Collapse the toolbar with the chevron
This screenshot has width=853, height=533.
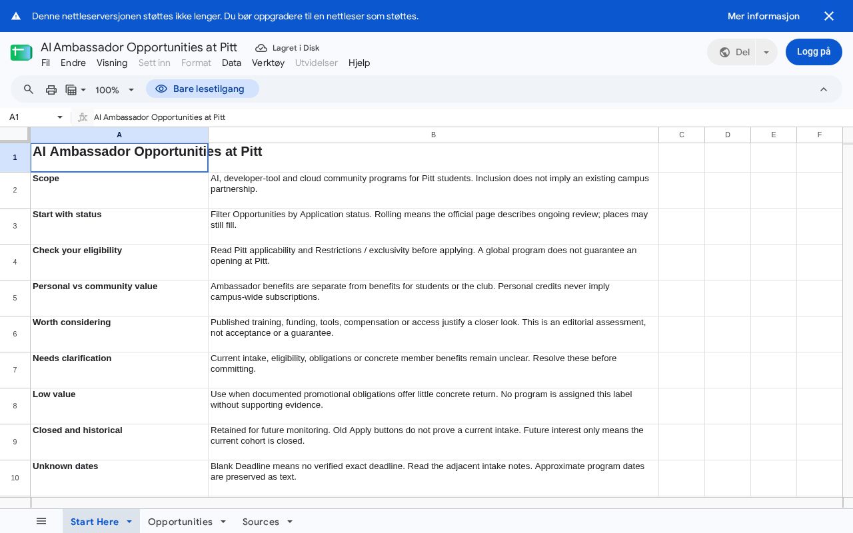tap(824, 89)
